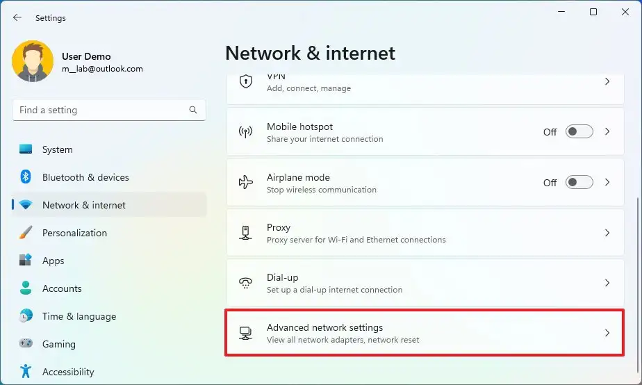Expand Advanced network settings chevron
Screen dimensions: 642x385
(607, 333)
